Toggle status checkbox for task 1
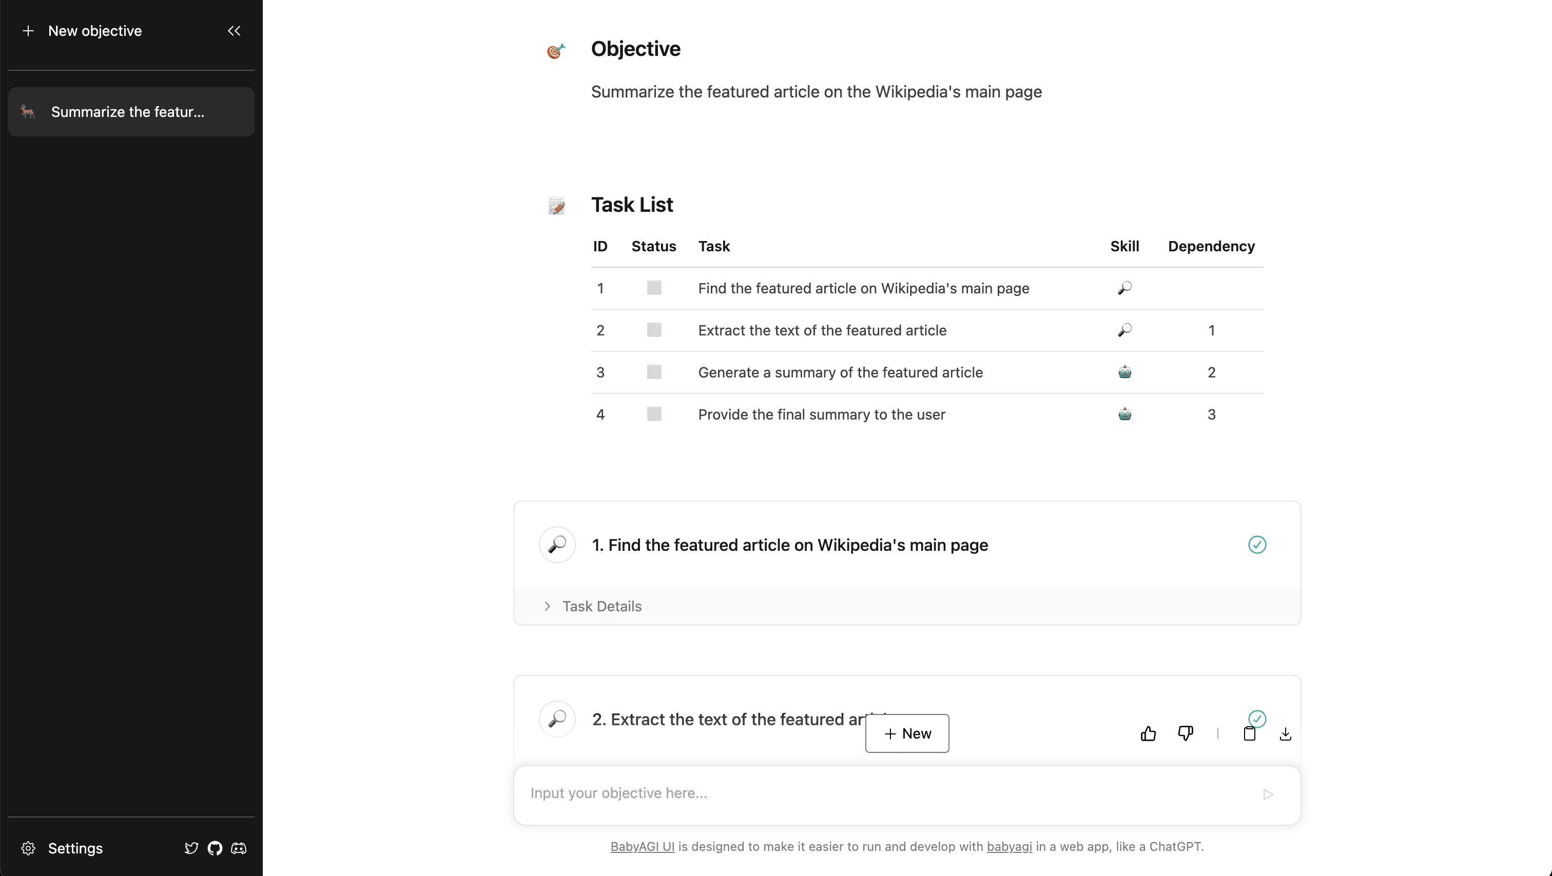 point(654,288)
